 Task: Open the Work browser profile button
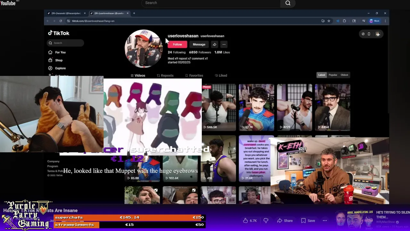[374, 21]
